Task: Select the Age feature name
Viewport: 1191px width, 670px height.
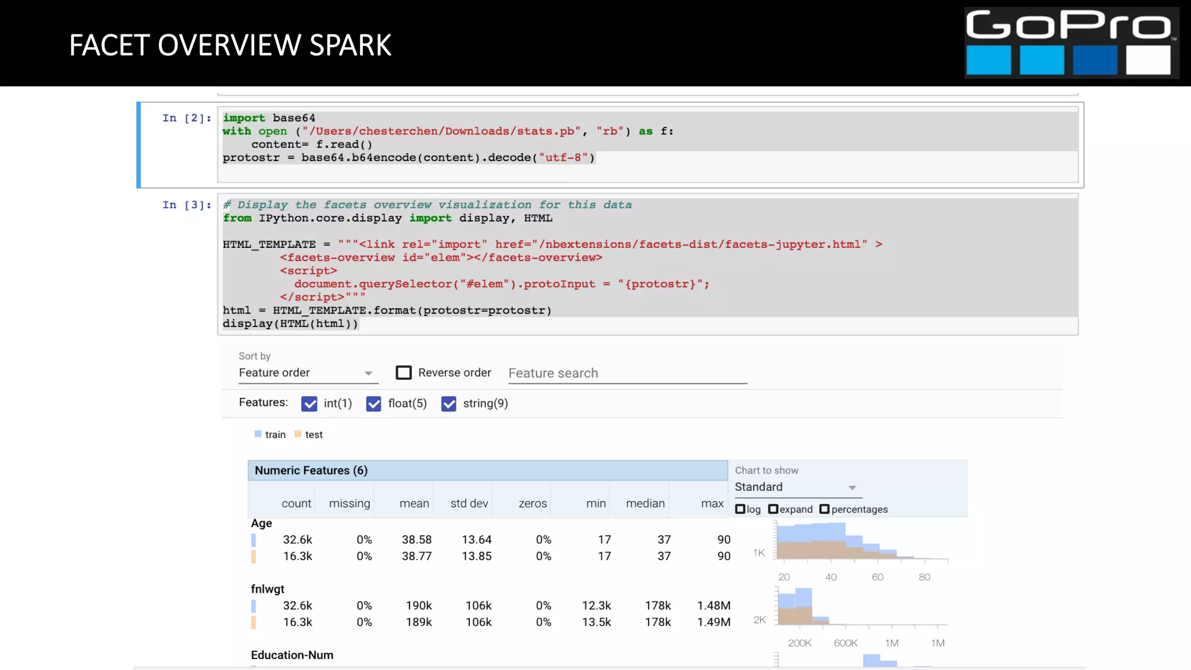Action: [262, 523]
